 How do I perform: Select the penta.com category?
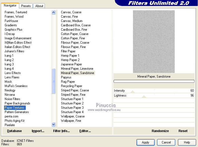tap(11, 116)
